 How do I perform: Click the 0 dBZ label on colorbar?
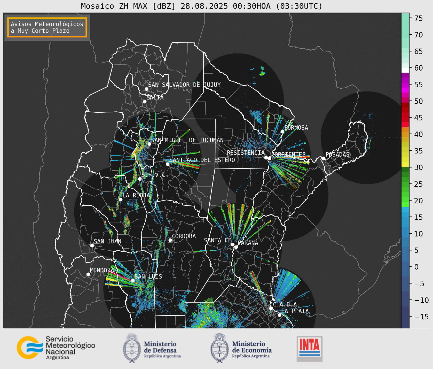click(x=416, y=267)
